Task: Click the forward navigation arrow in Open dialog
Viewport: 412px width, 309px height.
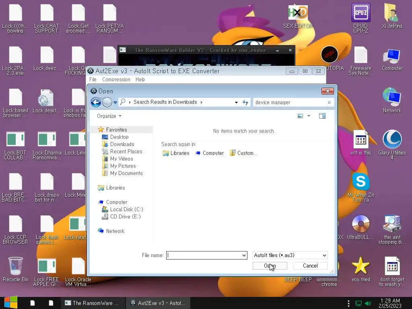Action: [x=107, y=102]
